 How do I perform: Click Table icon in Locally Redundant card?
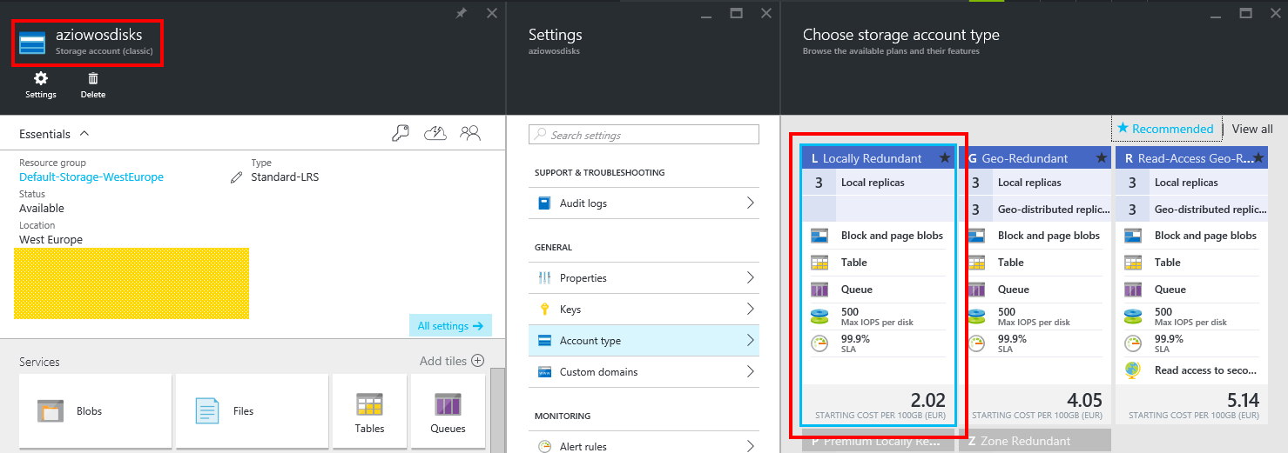(819, 263)
